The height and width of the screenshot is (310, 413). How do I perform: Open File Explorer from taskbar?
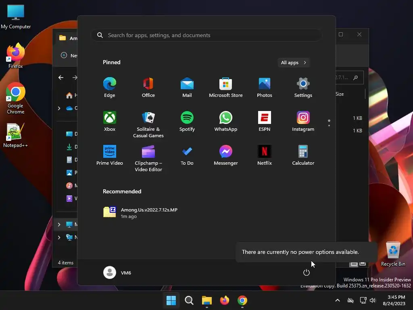tap(207, 300)
